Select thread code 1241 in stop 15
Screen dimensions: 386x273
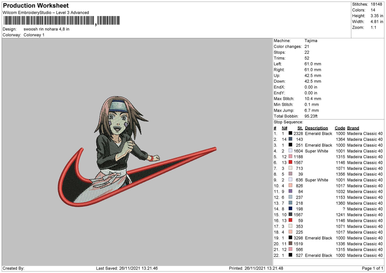[x=340, y=214]
